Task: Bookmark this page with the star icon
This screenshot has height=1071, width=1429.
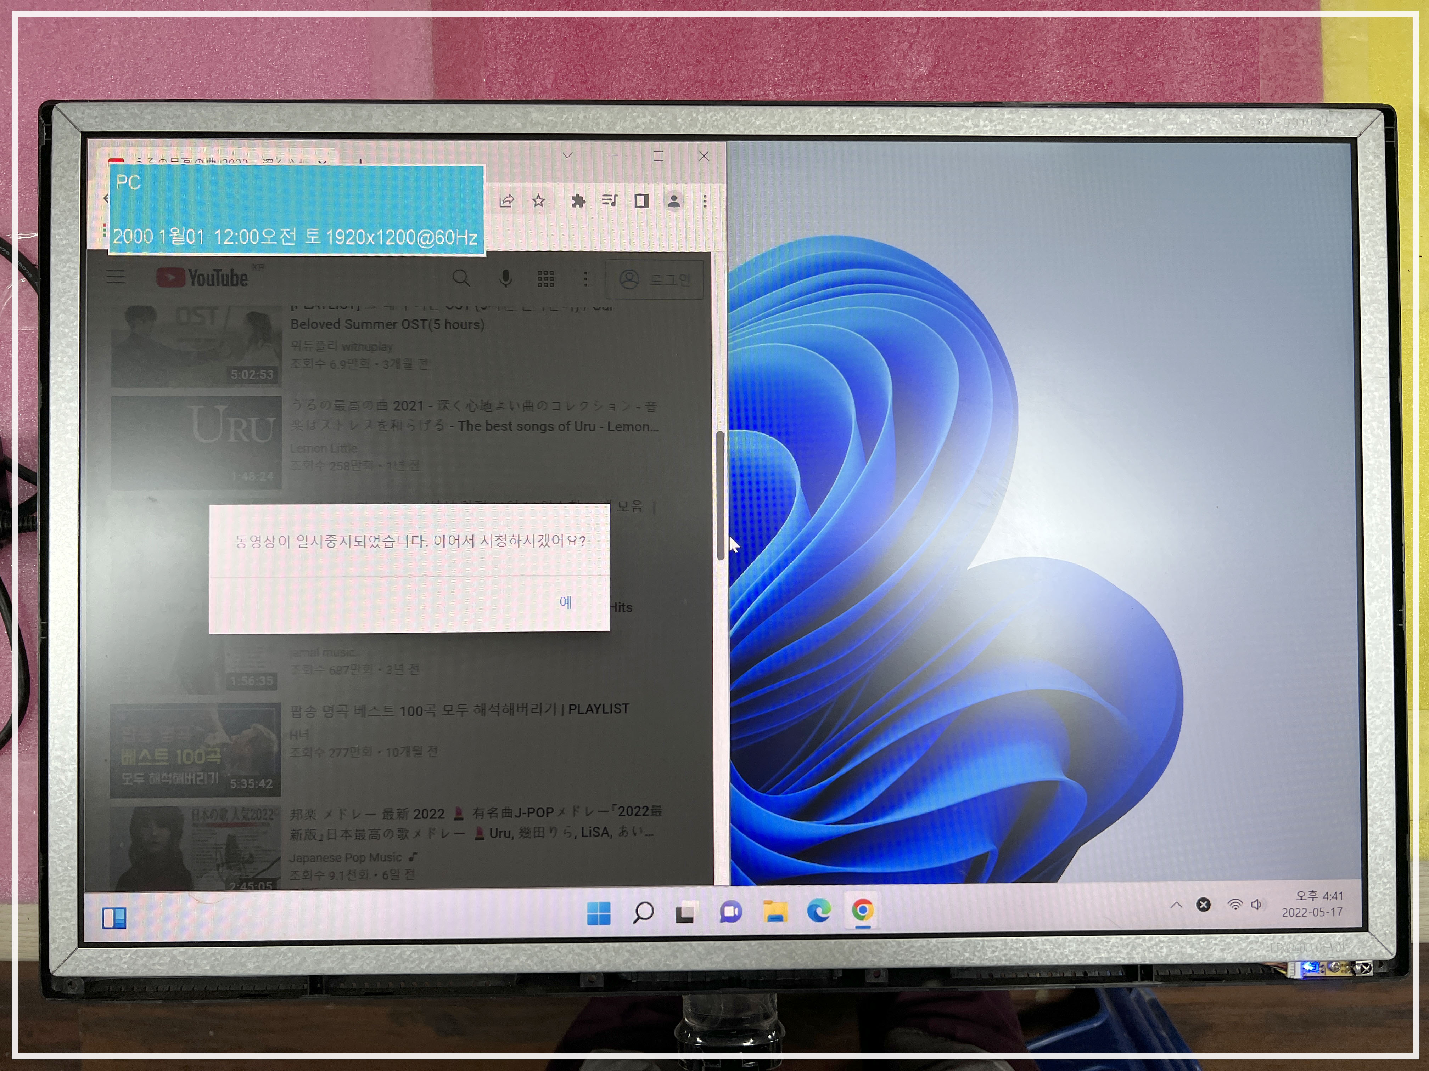Action: point(539,202)
